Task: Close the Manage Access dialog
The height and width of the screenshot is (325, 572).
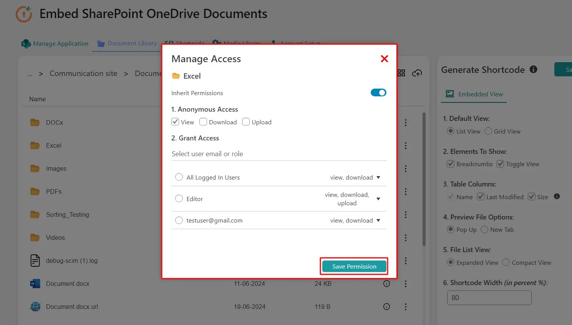Action: [384, 59]
